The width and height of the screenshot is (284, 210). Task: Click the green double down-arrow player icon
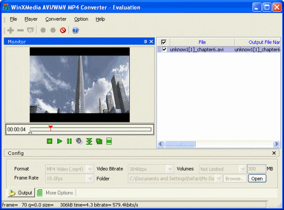89,141
